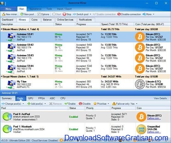Switch to the ASIC detail tab
Image resolution: width=171 pixels, height=143 pixels.
tap(52, 98)
